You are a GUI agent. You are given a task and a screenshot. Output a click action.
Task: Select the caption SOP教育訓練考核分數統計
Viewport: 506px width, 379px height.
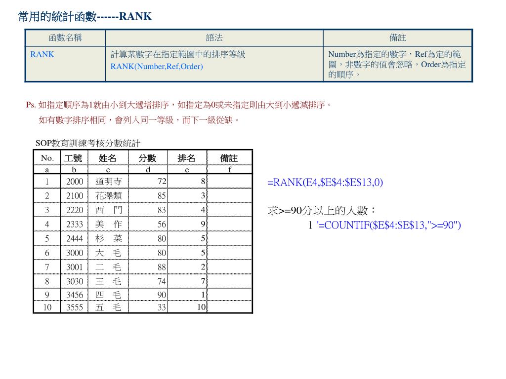point(88,143)
